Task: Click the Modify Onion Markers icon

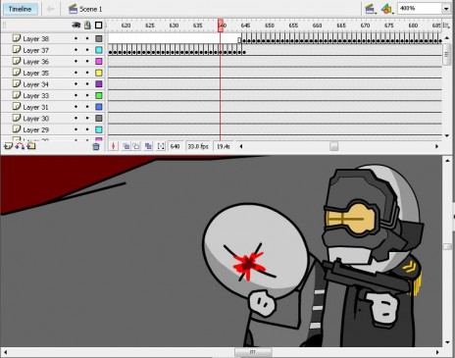Action: (161, 146)
